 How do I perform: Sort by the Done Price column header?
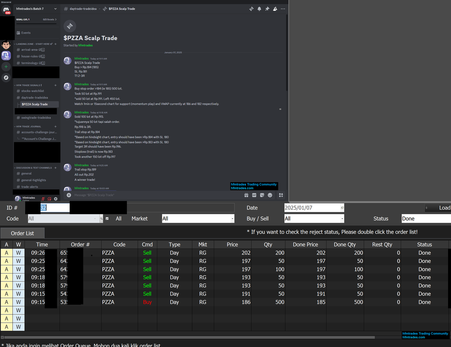306,245
